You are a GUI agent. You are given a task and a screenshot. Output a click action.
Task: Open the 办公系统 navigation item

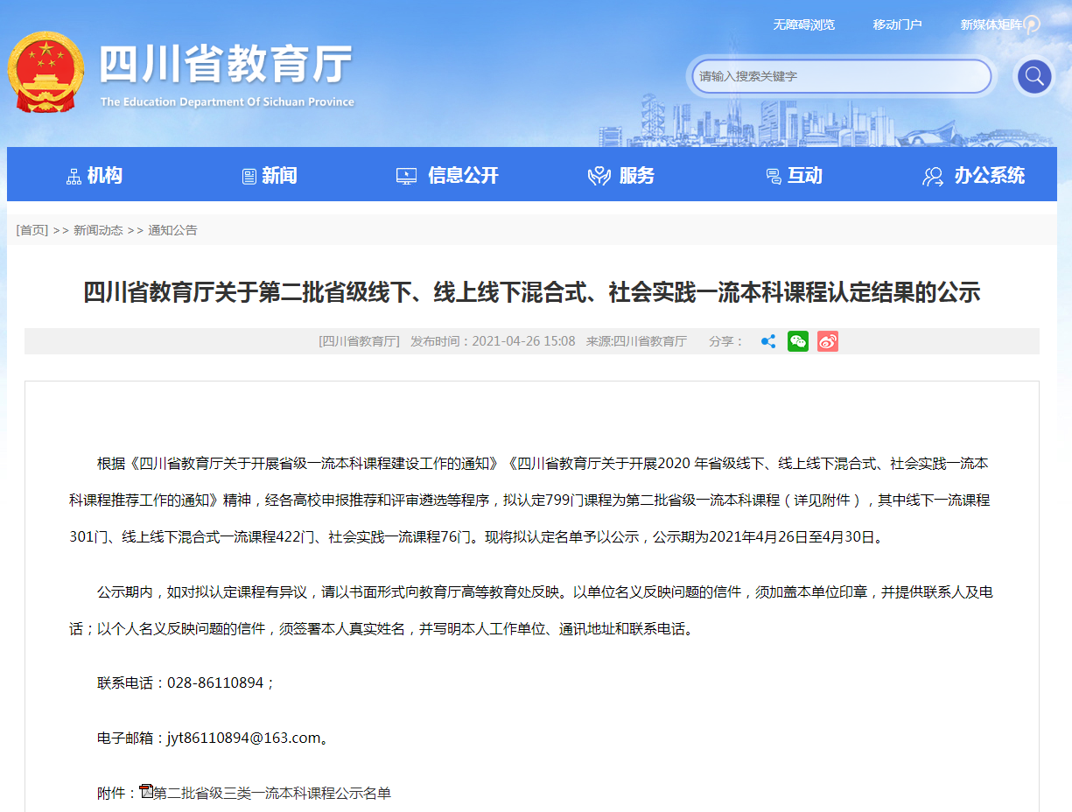pyautogui.click(x=973, y=176)
